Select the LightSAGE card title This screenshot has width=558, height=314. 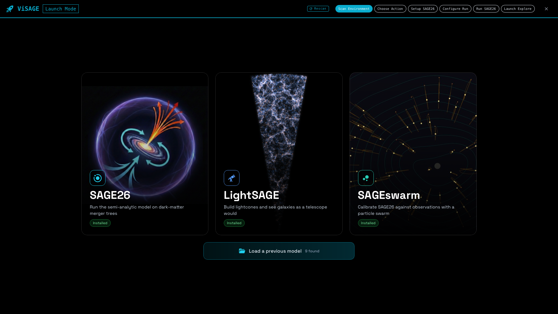(x=251, y=195)
